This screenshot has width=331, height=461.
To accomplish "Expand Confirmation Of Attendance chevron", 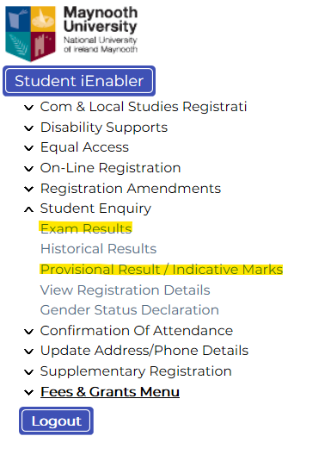I will click(x=28, y=332).
